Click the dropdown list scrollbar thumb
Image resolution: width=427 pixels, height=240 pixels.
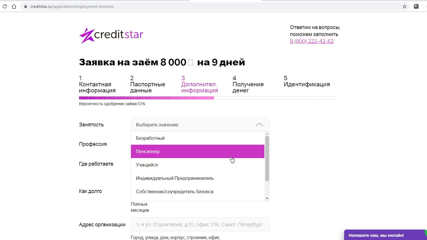pos(267,159)
